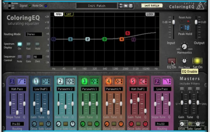Click band 2 Level knob
Viewport: 210px width, 132px height.
click(73, 124)
